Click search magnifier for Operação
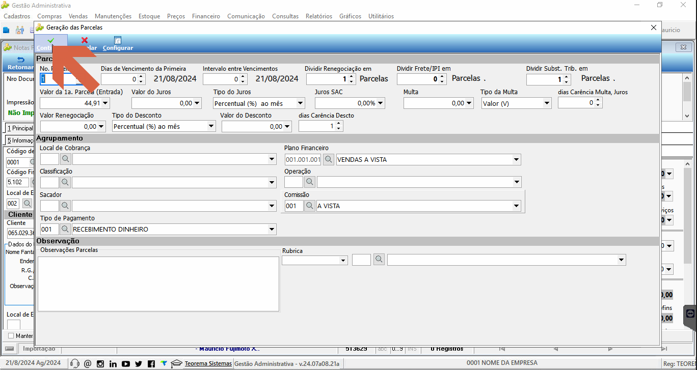This screenshot has width=697, height=370. 310,182
